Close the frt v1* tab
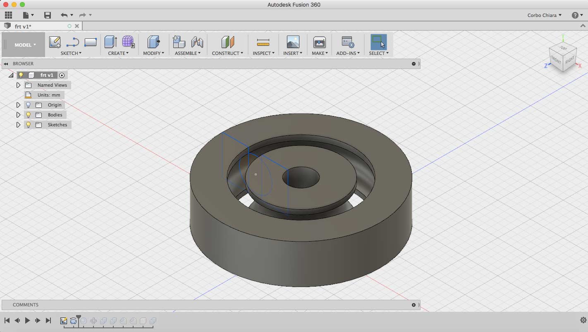This screenshot has width=588, height=332. tap(77, 26)
